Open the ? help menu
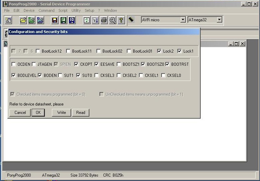Viewport: 260px width, 181px height. tap(99, 10)
